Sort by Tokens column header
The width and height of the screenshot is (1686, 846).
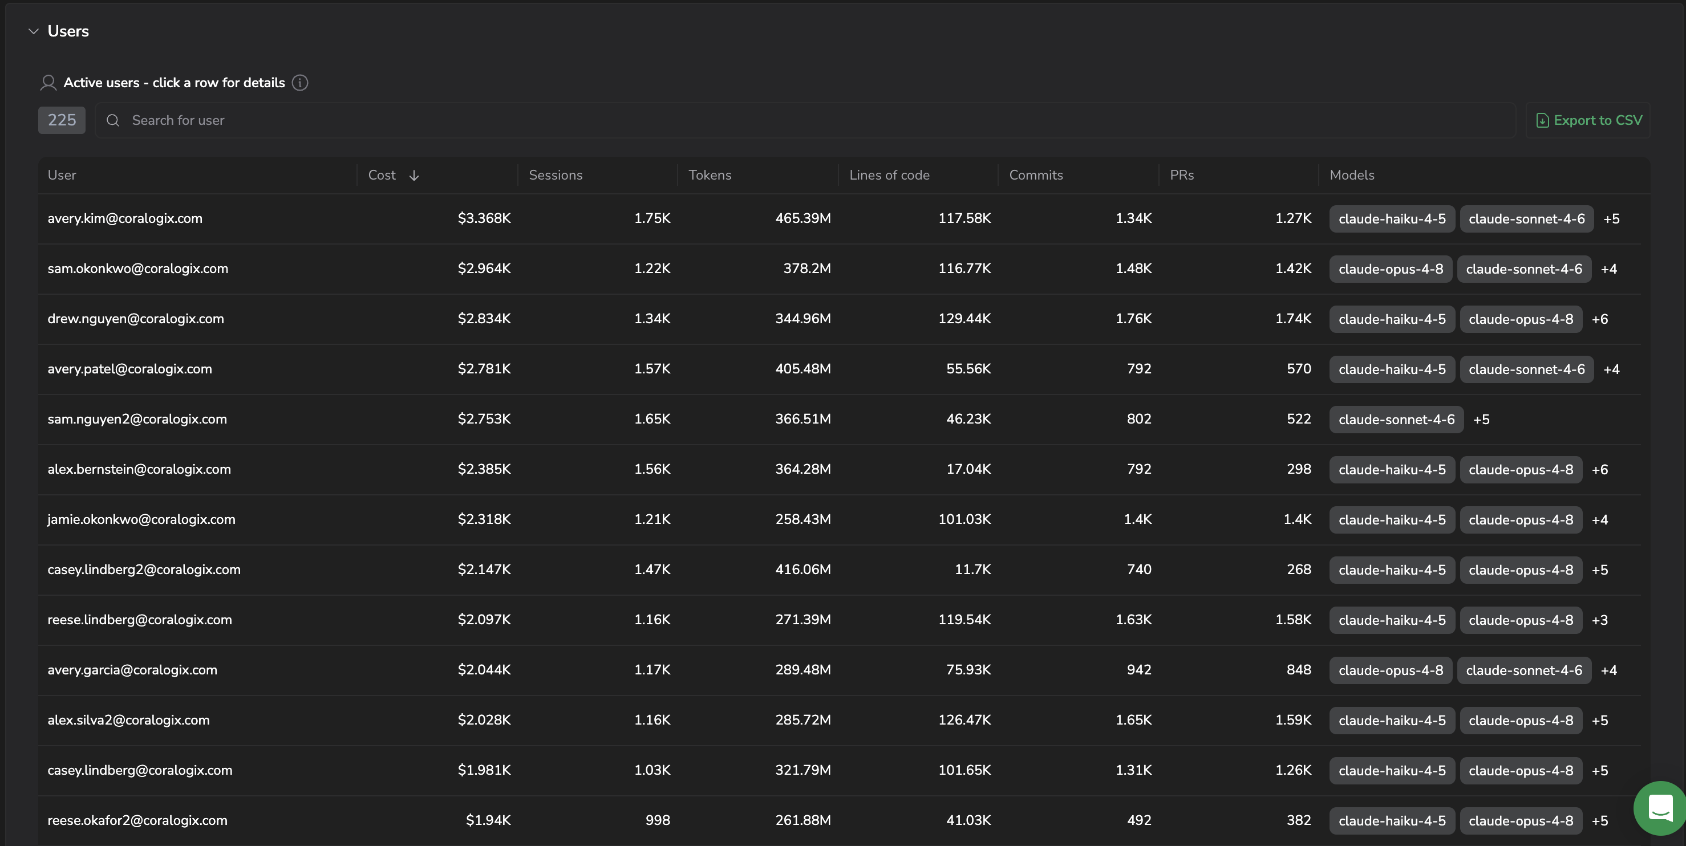click(710, 176)
